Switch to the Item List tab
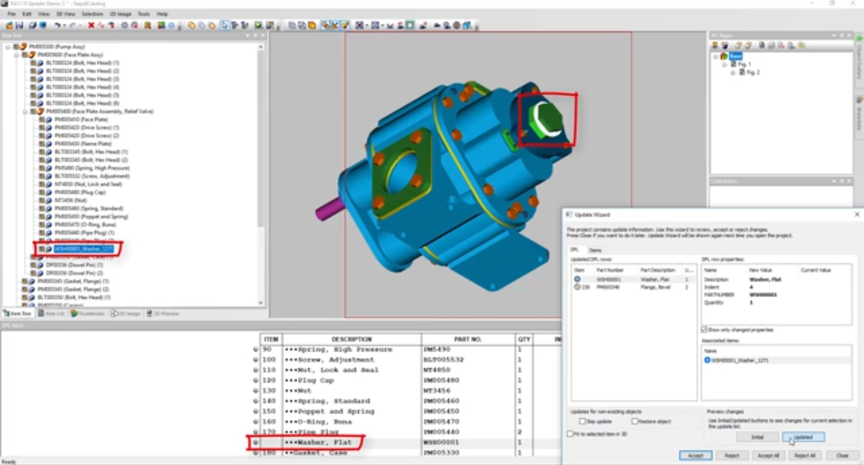 click(51, 313)
